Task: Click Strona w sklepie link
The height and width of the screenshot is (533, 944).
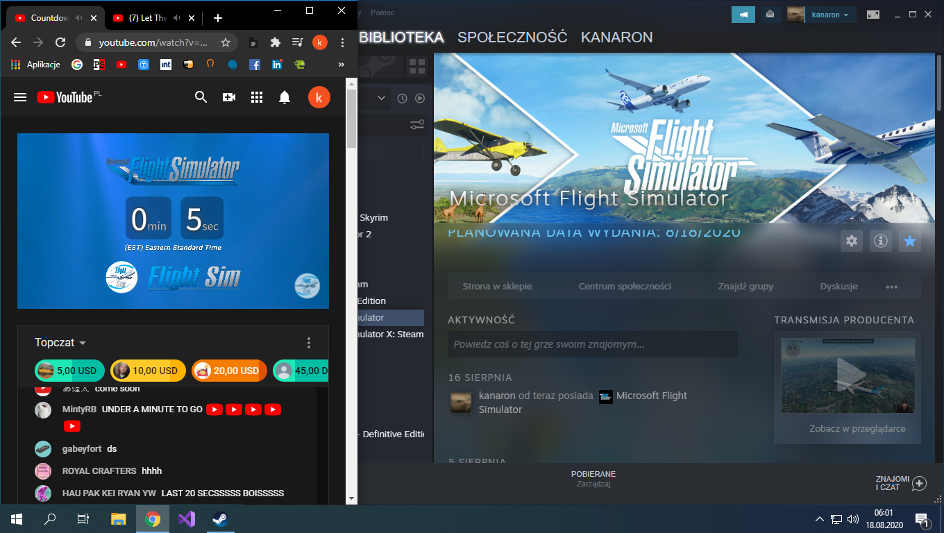Action: pos(498,286)
